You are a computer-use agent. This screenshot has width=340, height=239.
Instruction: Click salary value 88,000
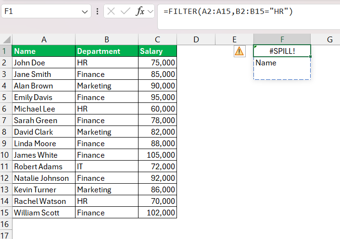tap(157, 143)
